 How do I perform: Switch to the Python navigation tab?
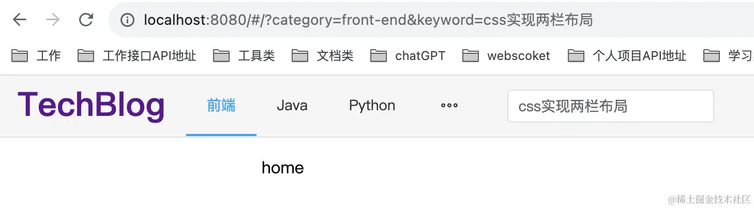[x=372, y=106]
